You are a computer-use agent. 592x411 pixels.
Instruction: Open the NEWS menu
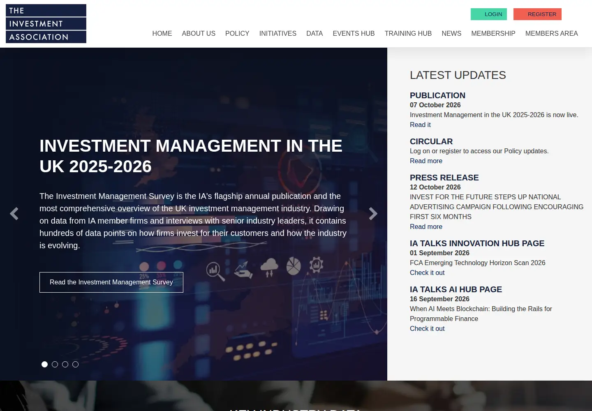tap(451, 33)
